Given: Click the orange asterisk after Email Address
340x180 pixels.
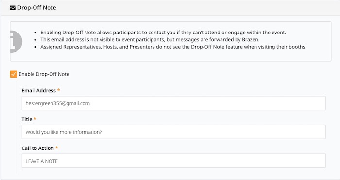Looking at the screenshot, I should 58,90.
